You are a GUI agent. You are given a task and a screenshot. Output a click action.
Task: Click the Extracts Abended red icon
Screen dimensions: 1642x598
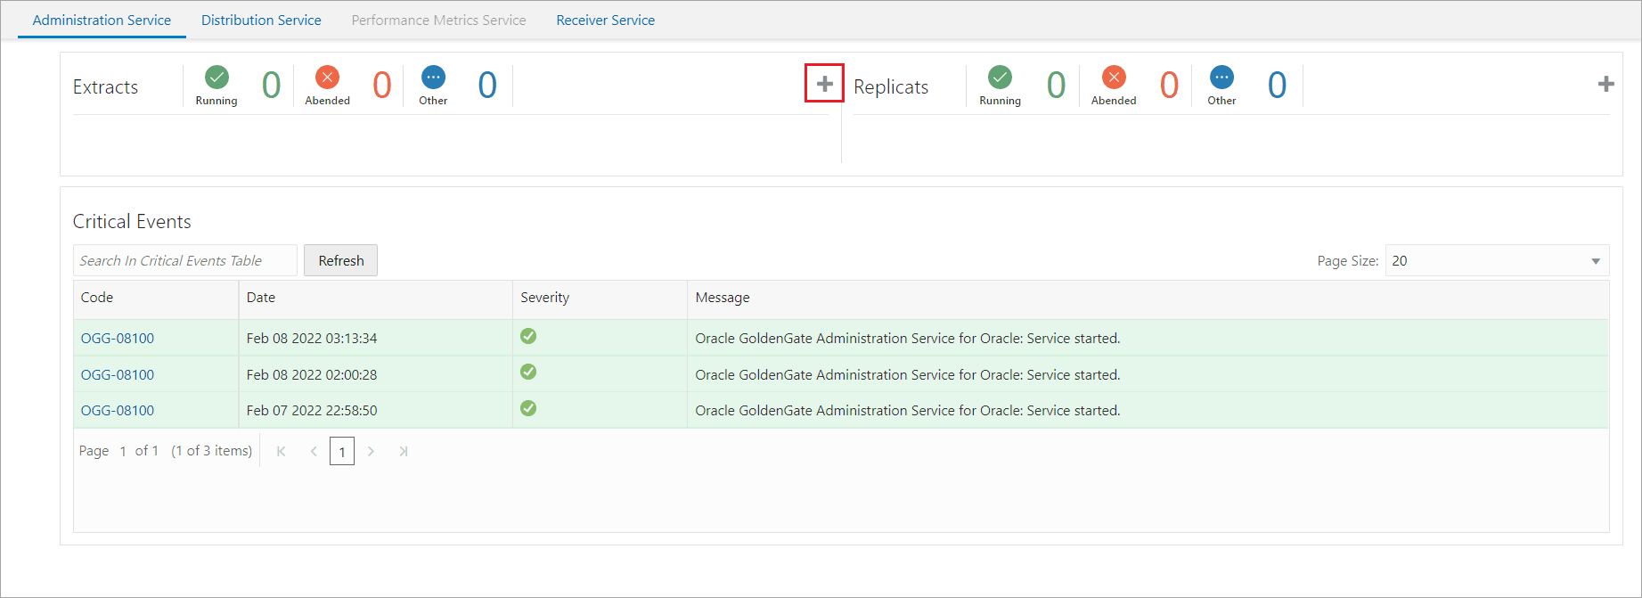tap(327, 78)
